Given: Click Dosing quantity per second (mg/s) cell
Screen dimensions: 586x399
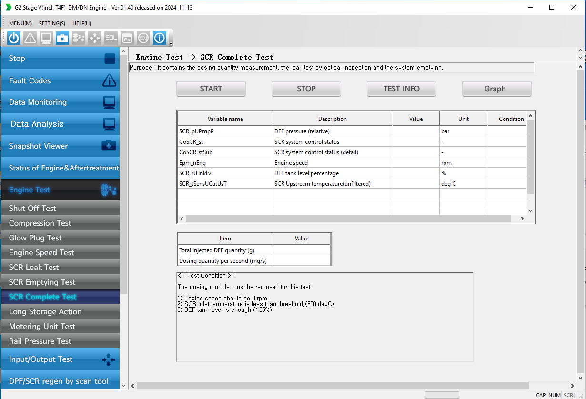Looking at the screenshot, I should click(225, 260).
